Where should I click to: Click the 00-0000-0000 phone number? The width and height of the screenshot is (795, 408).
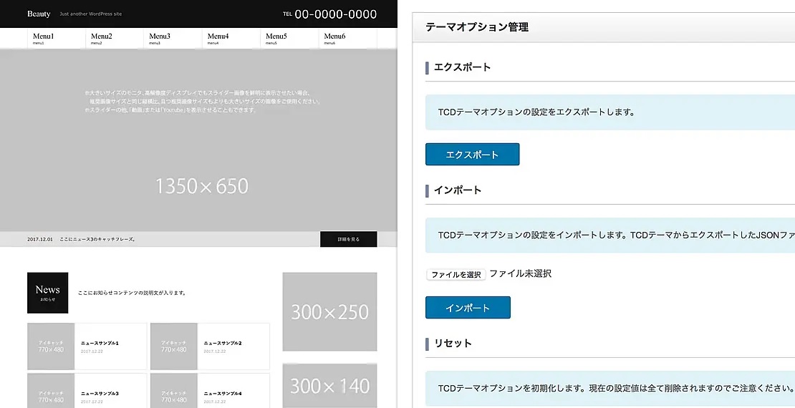point(335,14)
